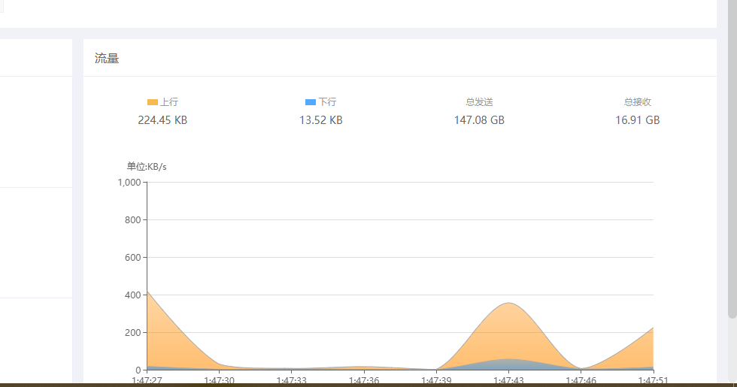Click the 总接收 label
The height and width of the screenshot is (387, 737).
(637, 102)
